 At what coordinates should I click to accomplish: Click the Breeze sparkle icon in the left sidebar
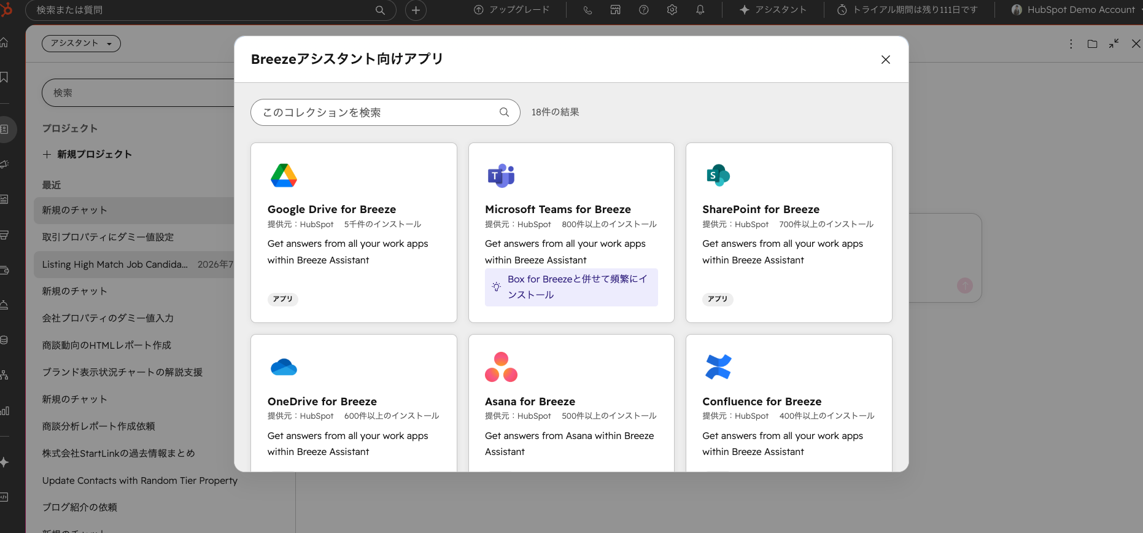click(4, 462)
